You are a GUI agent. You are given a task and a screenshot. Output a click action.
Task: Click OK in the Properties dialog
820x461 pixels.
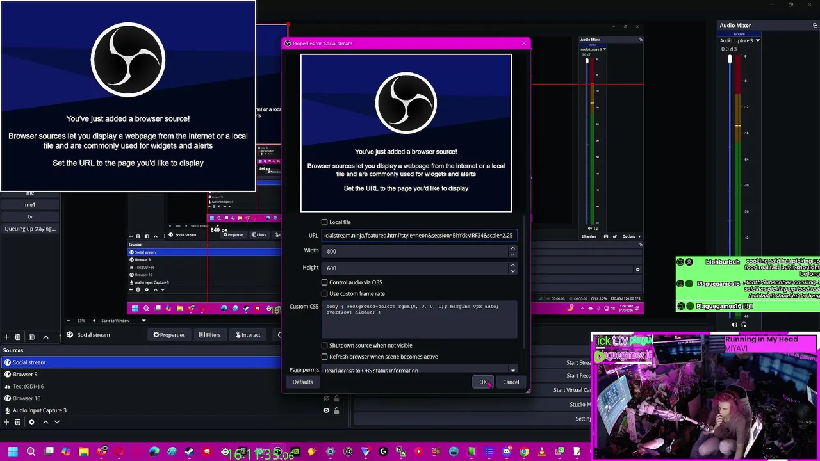(x=483, y=382)
